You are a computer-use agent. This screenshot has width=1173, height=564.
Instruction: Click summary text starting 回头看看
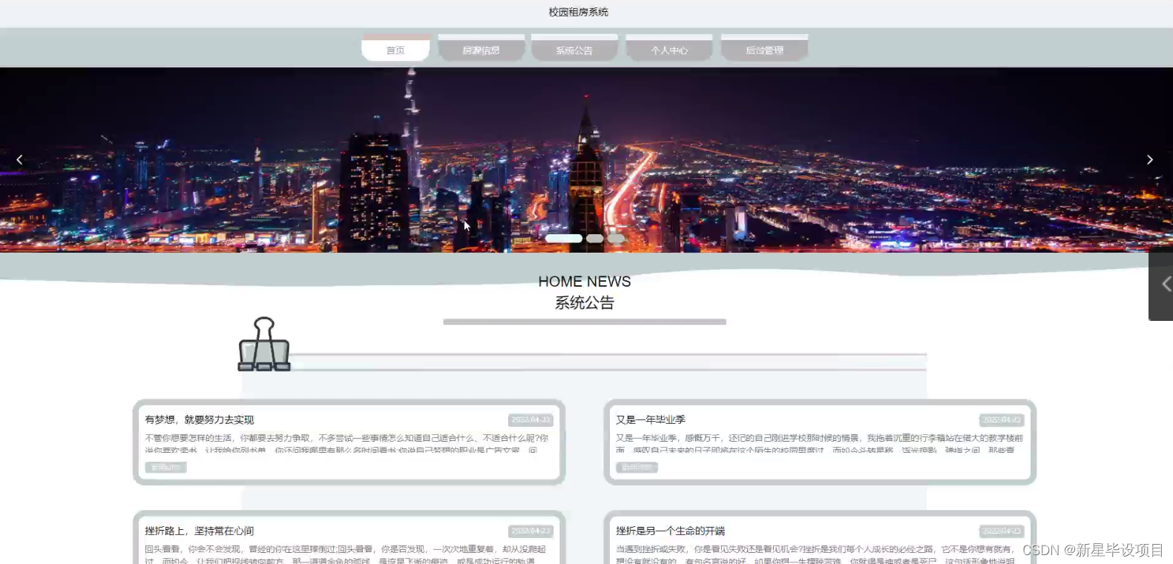[346, 554]
